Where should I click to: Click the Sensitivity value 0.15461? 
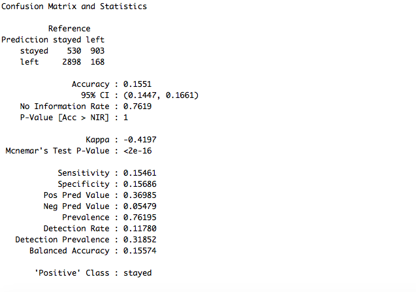[x=140, y=173]
